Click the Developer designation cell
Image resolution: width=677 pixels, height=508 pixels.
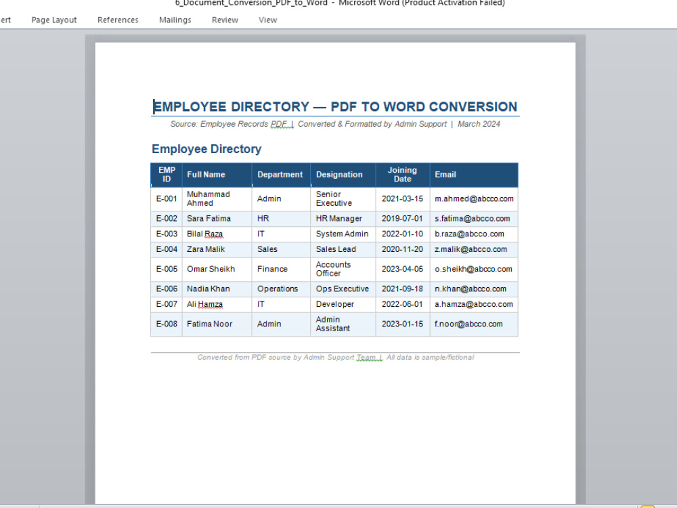343,304
